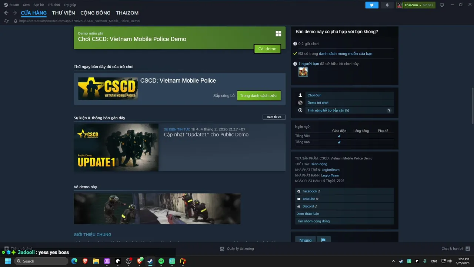
Task: Open the UPDATE1 event thumbnail
Action: coord(116,148)
